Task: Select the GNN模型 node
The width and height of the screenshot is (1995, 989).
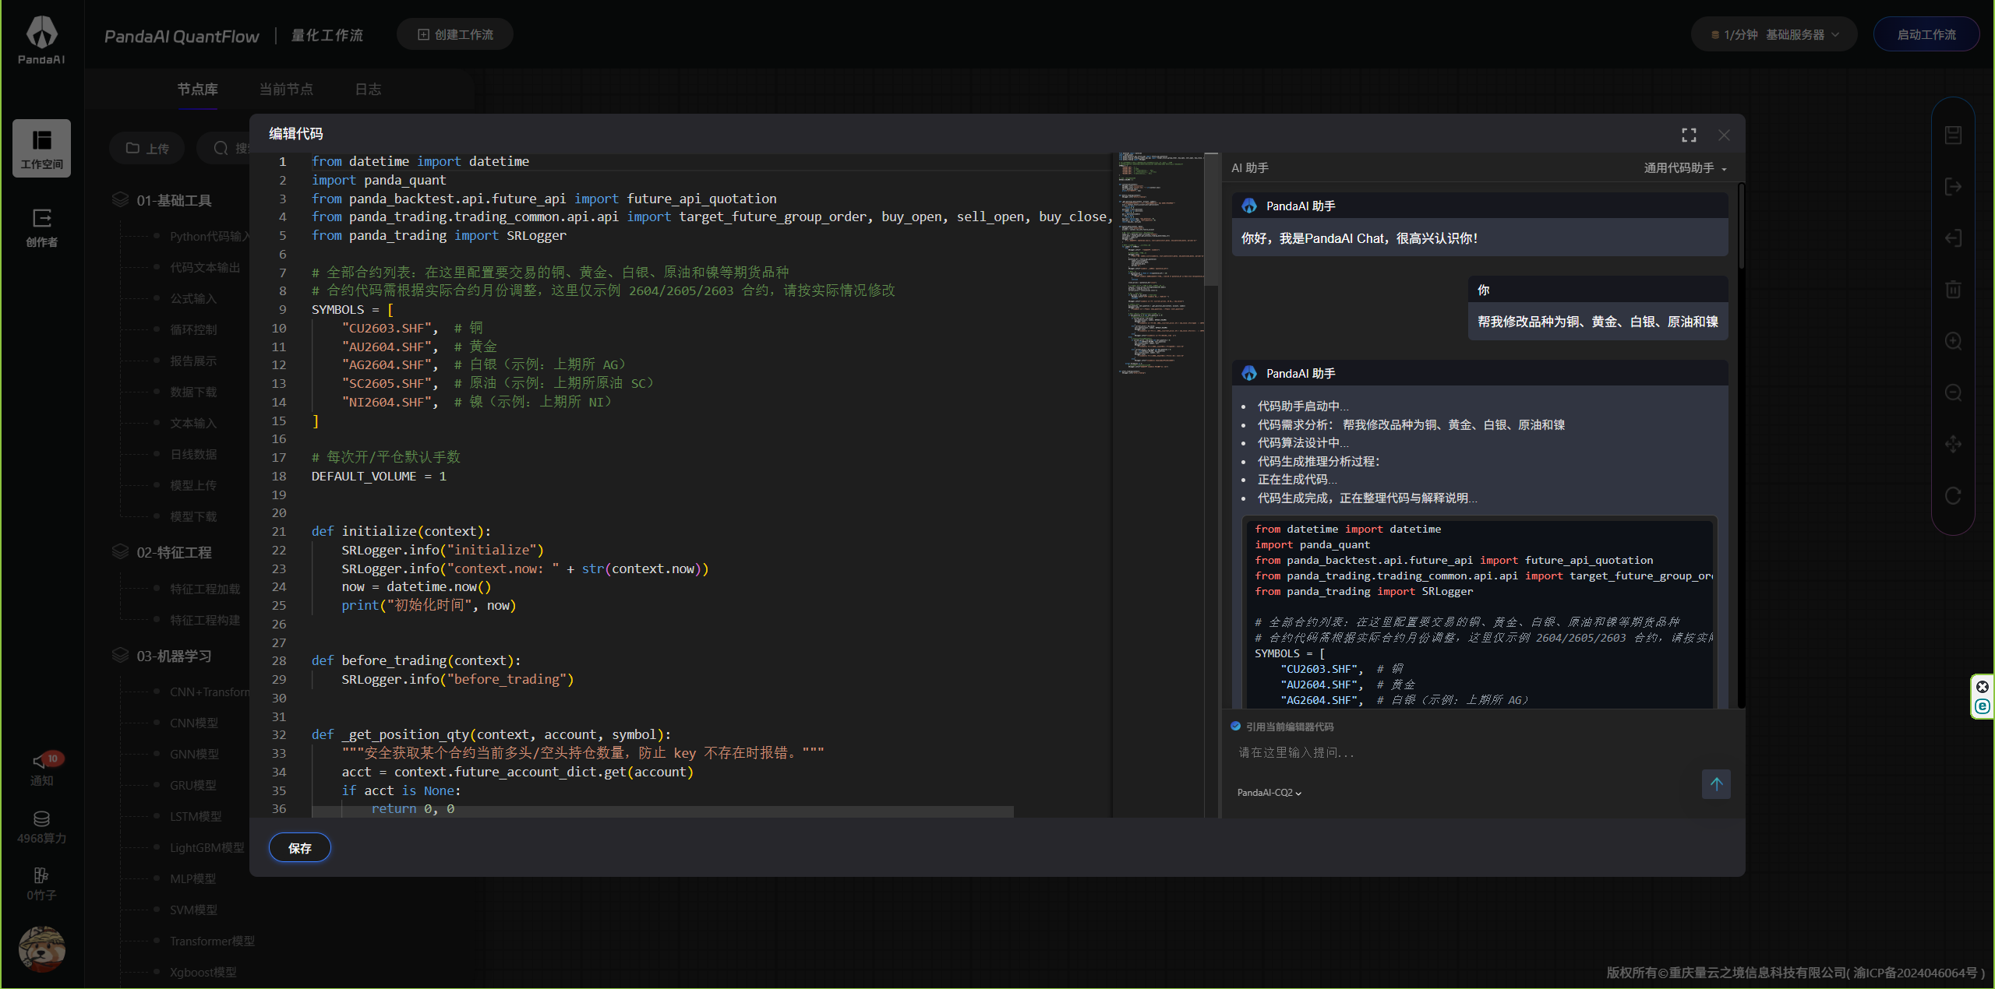Action: click(x=194, y=754)
